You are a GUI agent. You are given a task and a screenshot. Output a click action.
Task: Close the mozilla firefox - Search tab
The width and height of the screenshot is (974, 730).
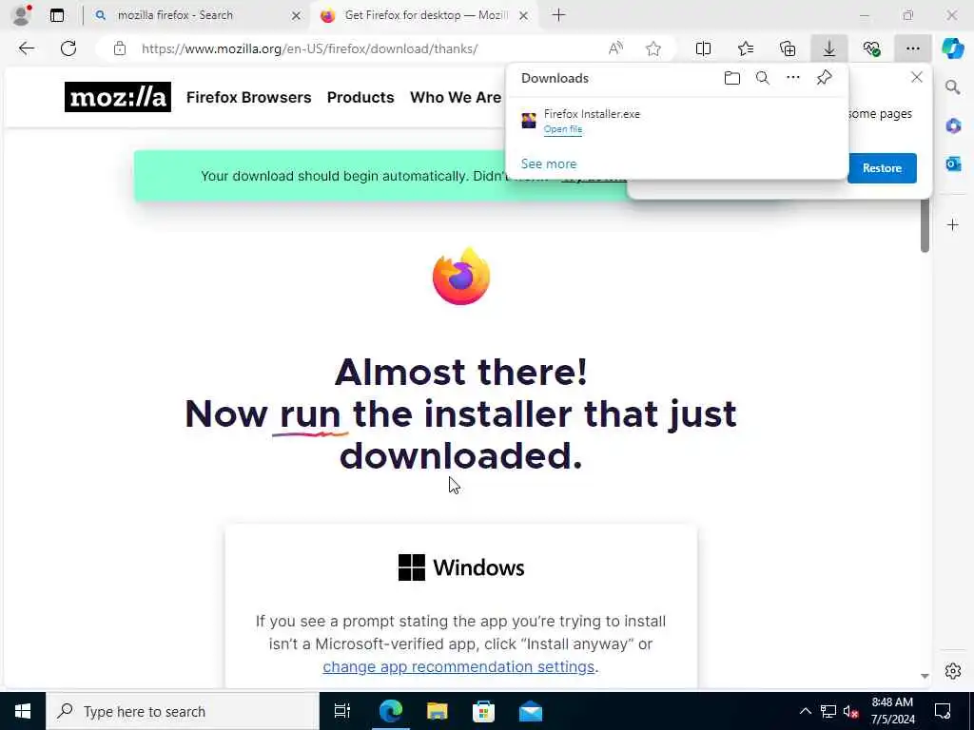click(x=297, y=16)
